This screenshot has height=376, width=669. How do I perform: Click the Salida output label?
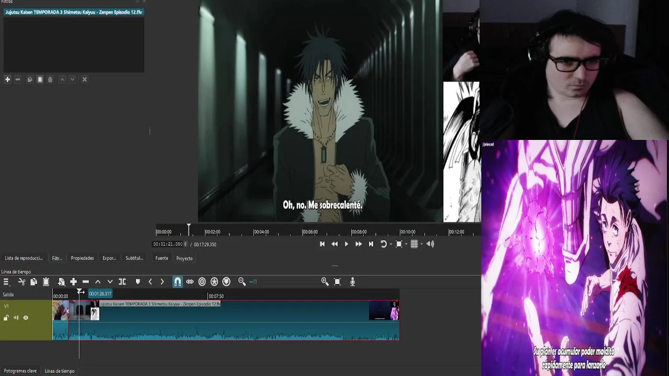tap(8, 295)
